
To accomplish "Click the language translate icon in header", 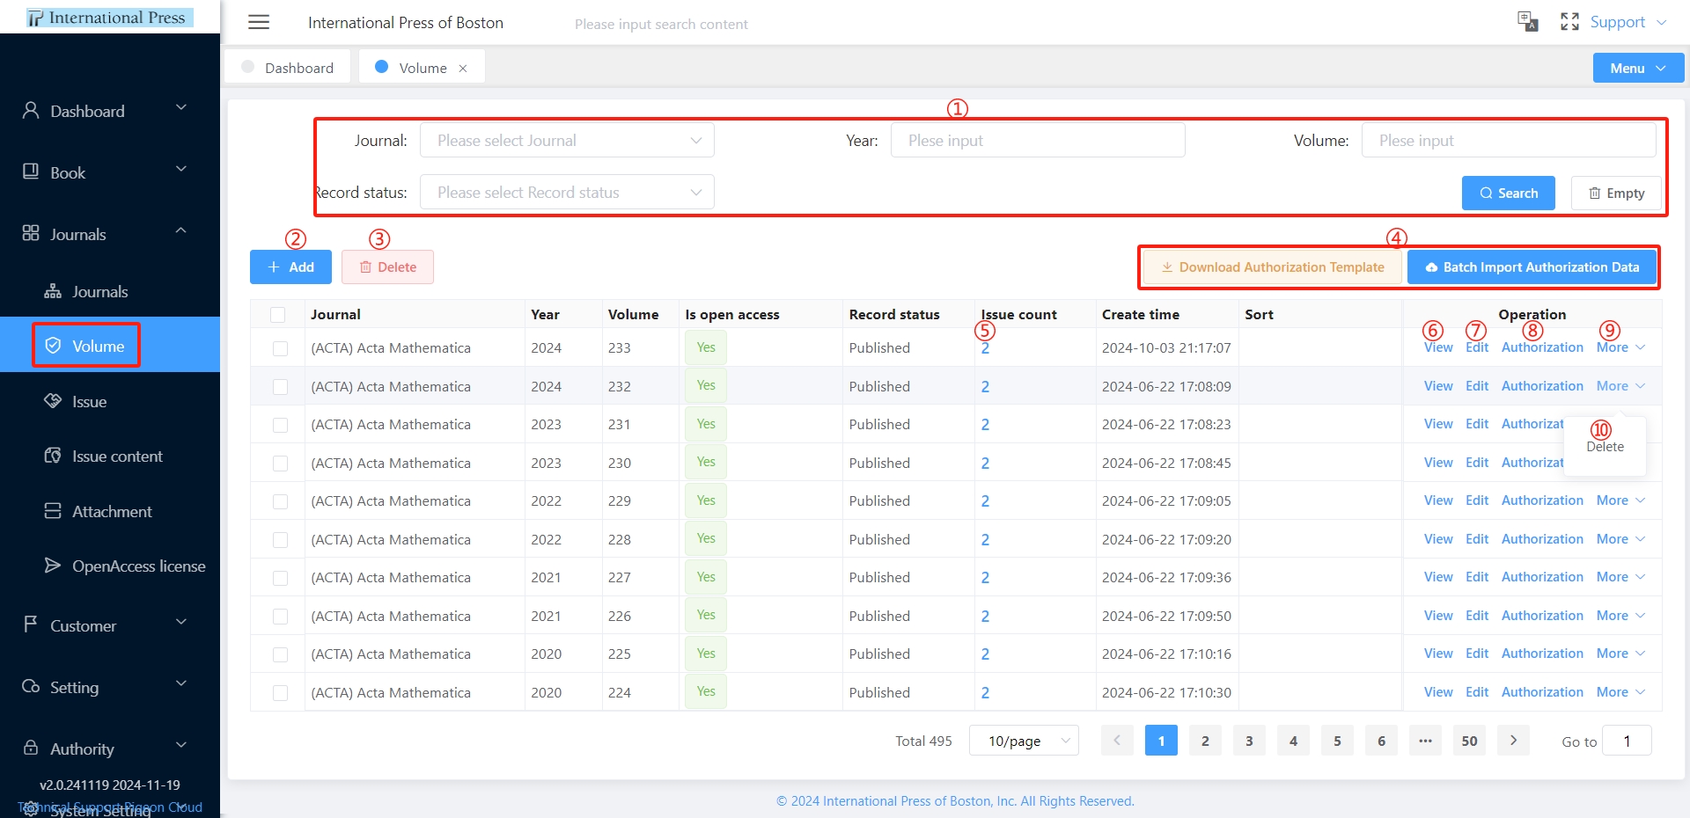I will point(1527,21).
